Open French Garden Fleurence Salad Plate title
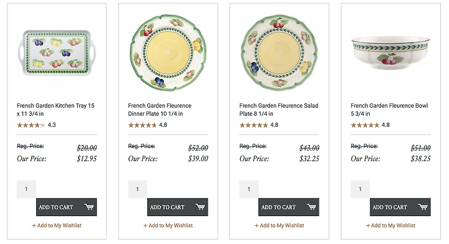 279,110
